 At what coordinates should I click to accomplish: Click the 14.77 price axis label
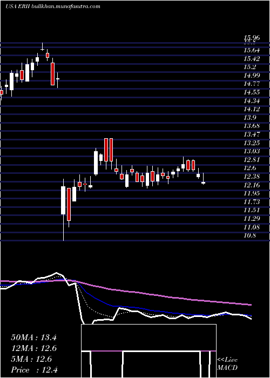coord(252,84)
